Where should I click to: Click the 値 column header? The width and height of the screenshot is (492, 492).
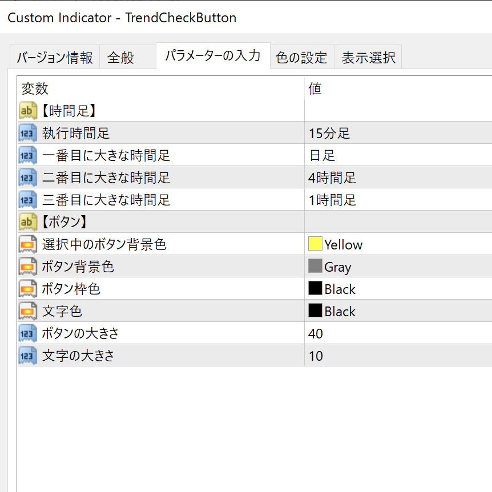click(x=315, y=88)
